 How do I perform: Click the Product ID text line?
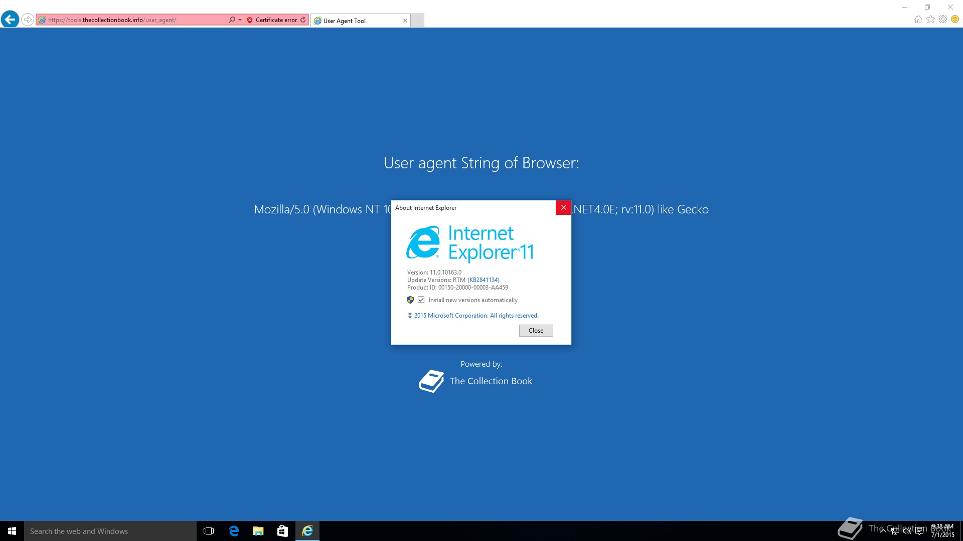click(457, 288)
